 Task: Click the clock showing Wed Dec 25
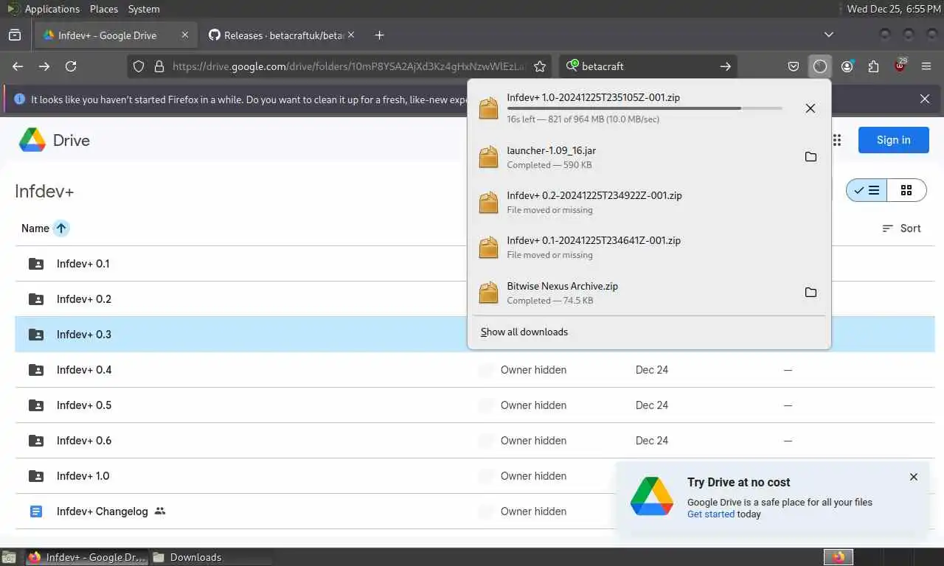pyautogui.click(x=893, y=9)
